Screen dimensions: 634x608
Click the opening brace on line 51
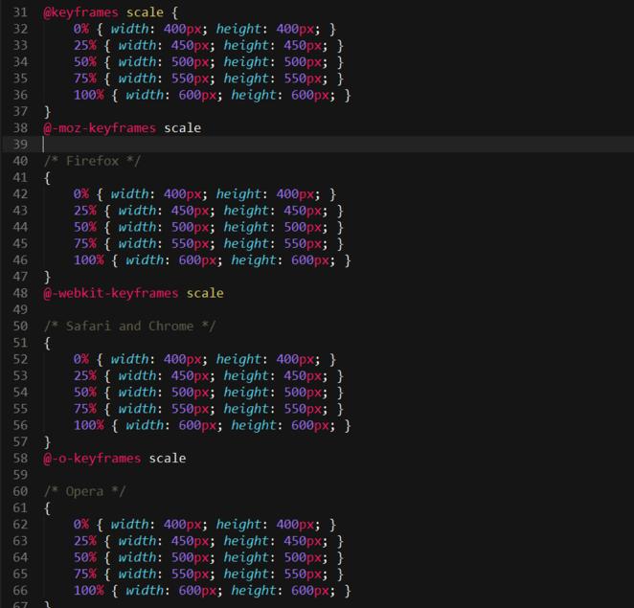(47, 343)
